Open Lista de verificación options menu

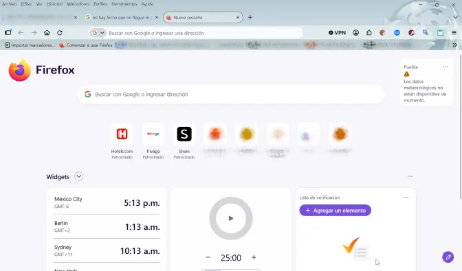point(406,197)
